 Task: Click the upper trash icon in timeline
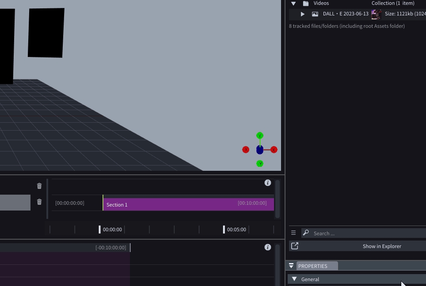[x=39, y=186]
